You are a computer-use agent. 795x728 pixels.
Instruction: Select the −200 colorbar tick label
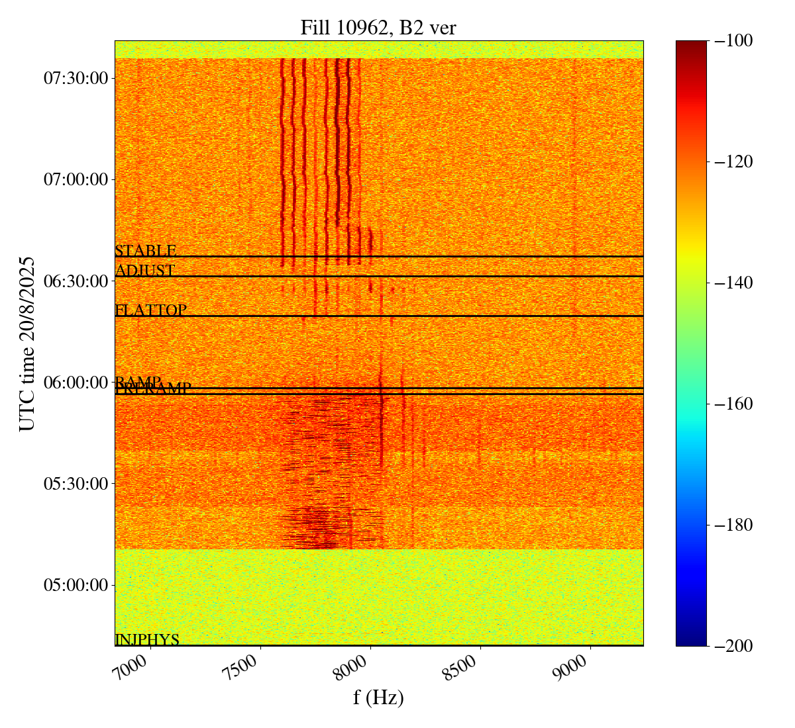(731, 646)
